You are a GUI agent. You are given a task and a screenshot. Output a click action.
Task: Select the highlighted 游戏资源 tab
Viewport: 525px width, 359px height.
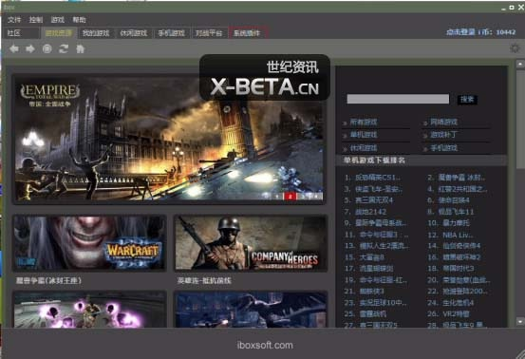pos(59,33)
